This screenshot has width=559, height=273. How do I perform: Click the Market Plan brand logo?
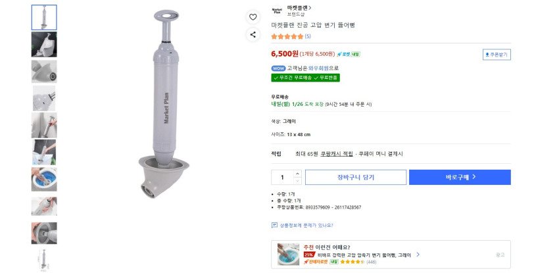click(276, 11)
